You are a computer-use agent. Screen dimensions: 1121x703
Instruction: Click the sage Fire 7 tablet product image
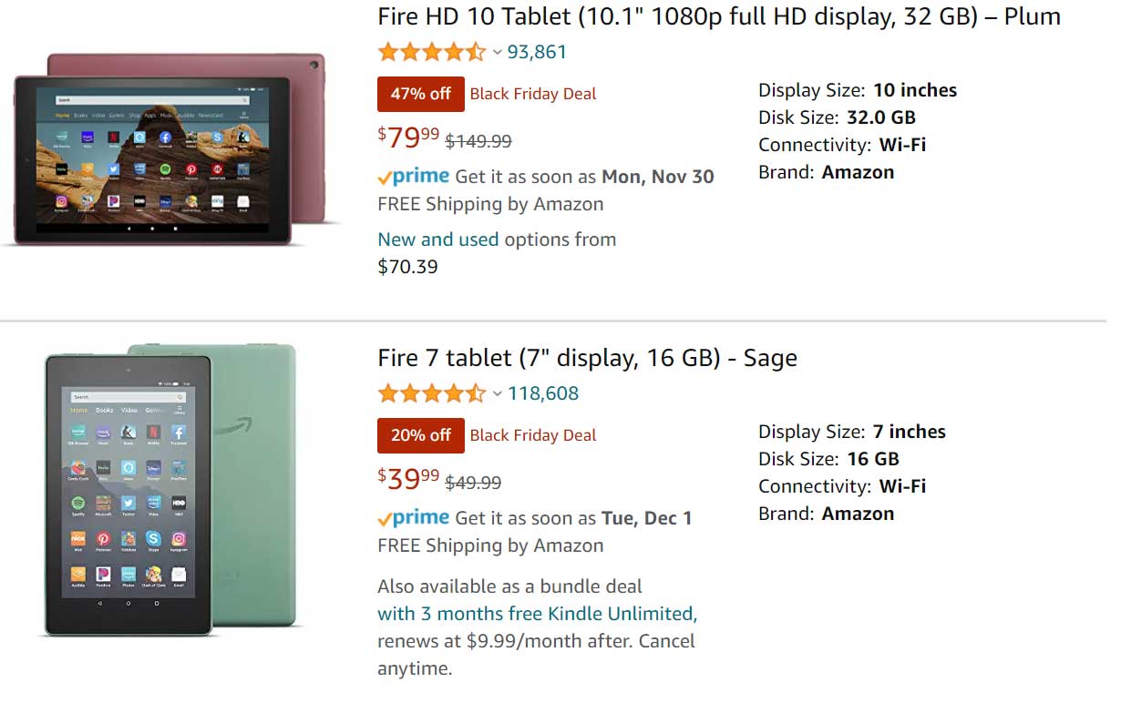click(171, 488)
